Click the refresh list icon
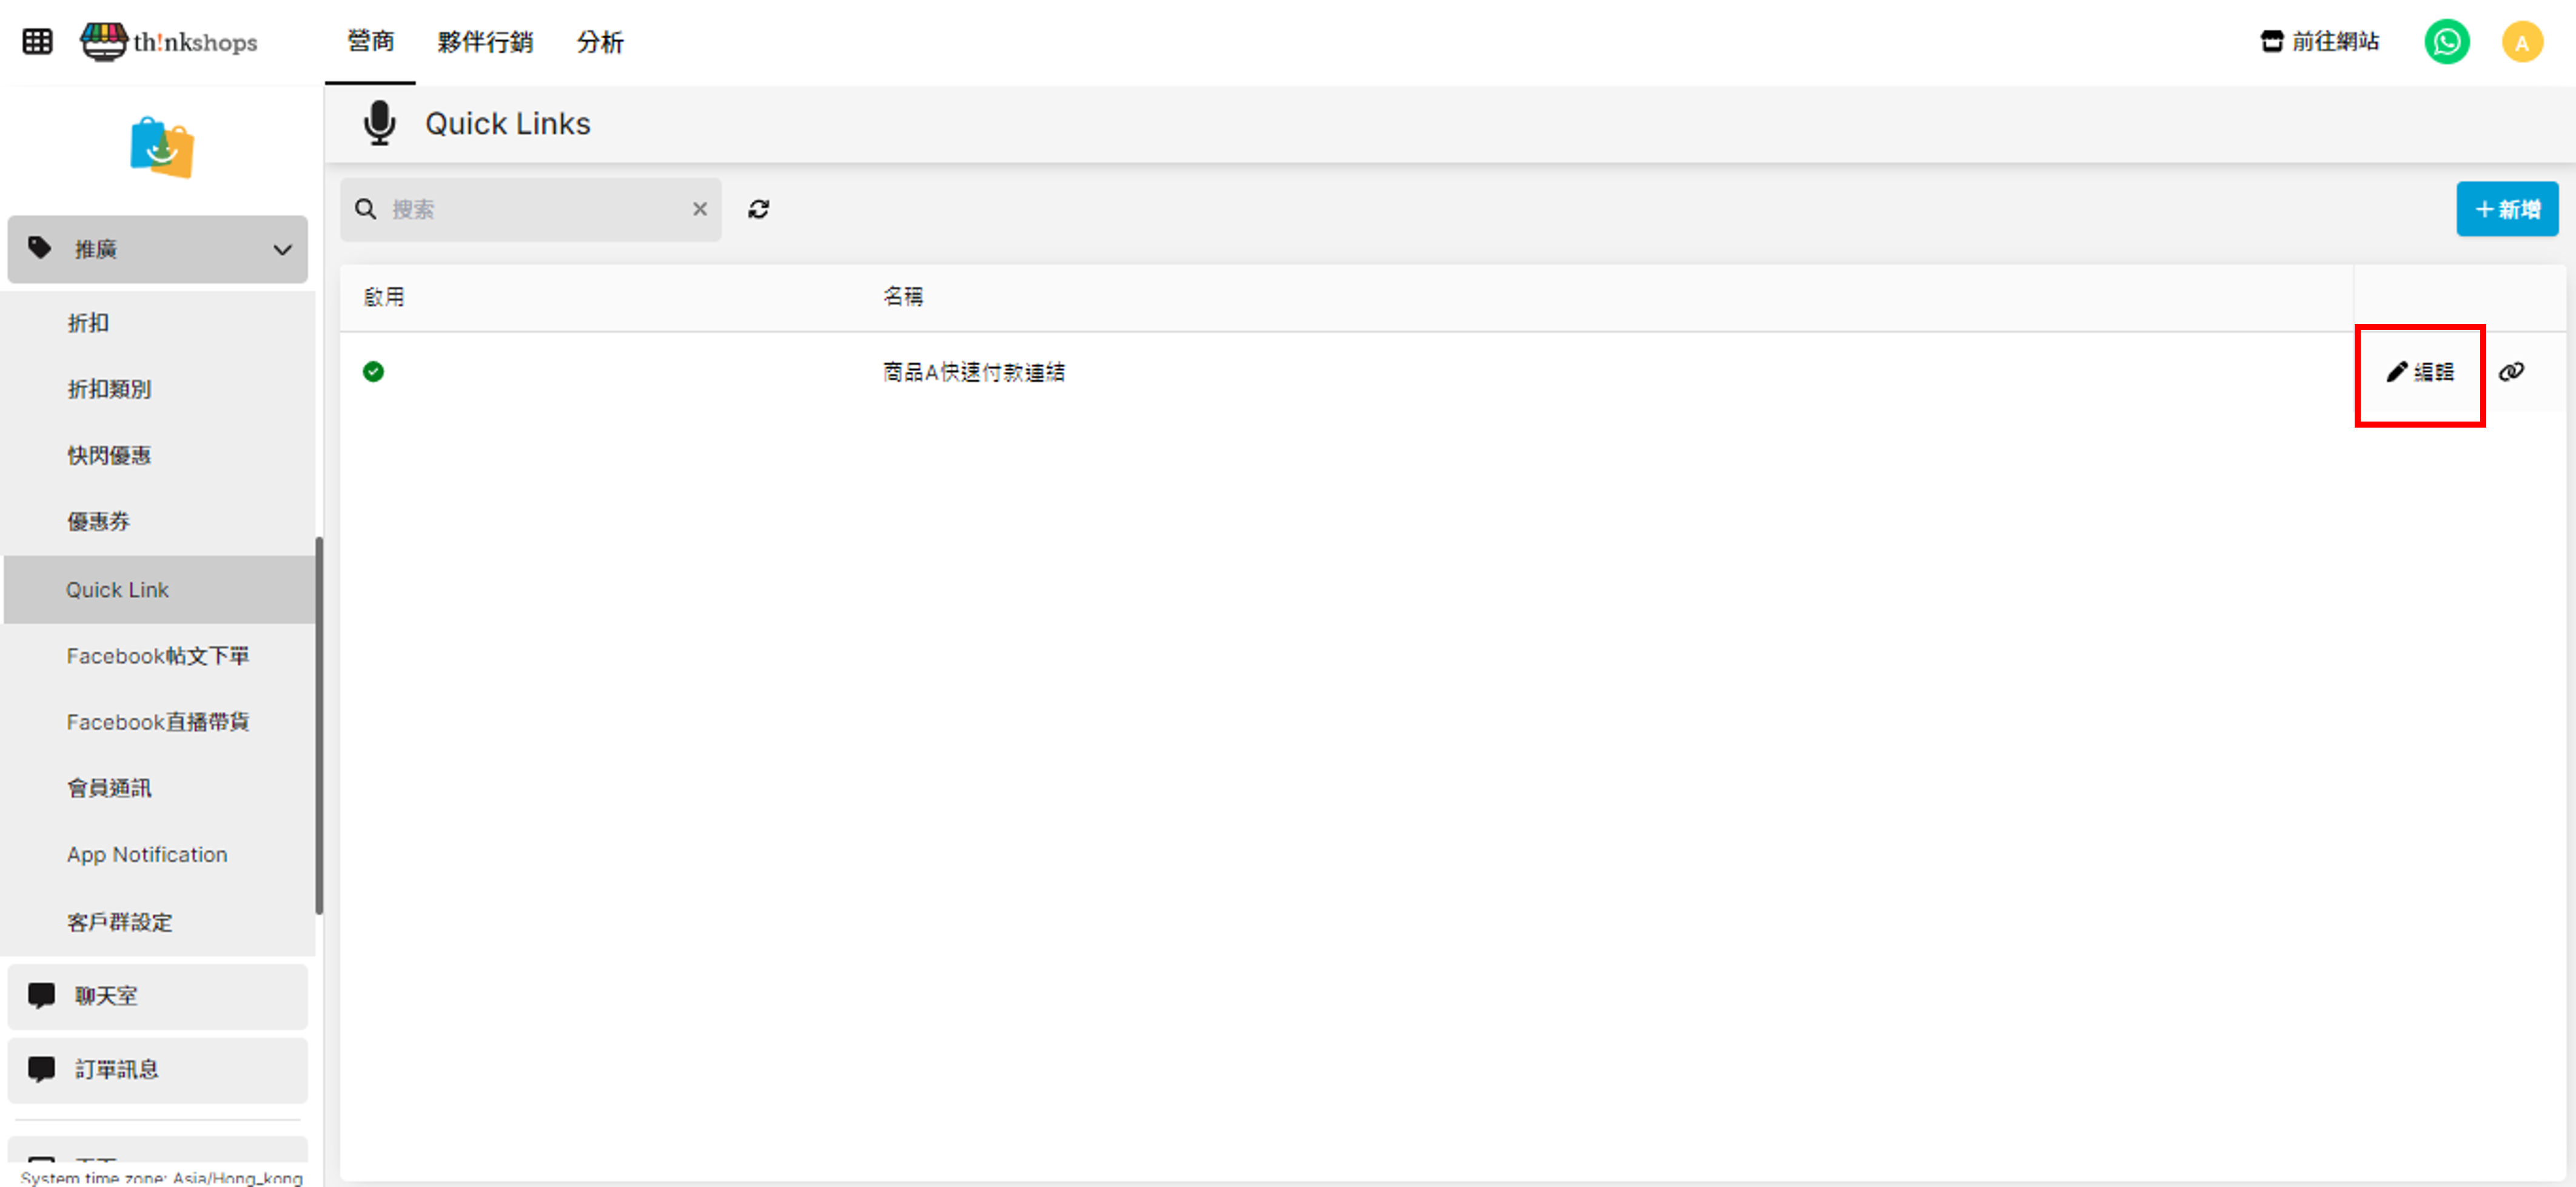Screen dimensions: 2576x1187 tap(758, 209)
